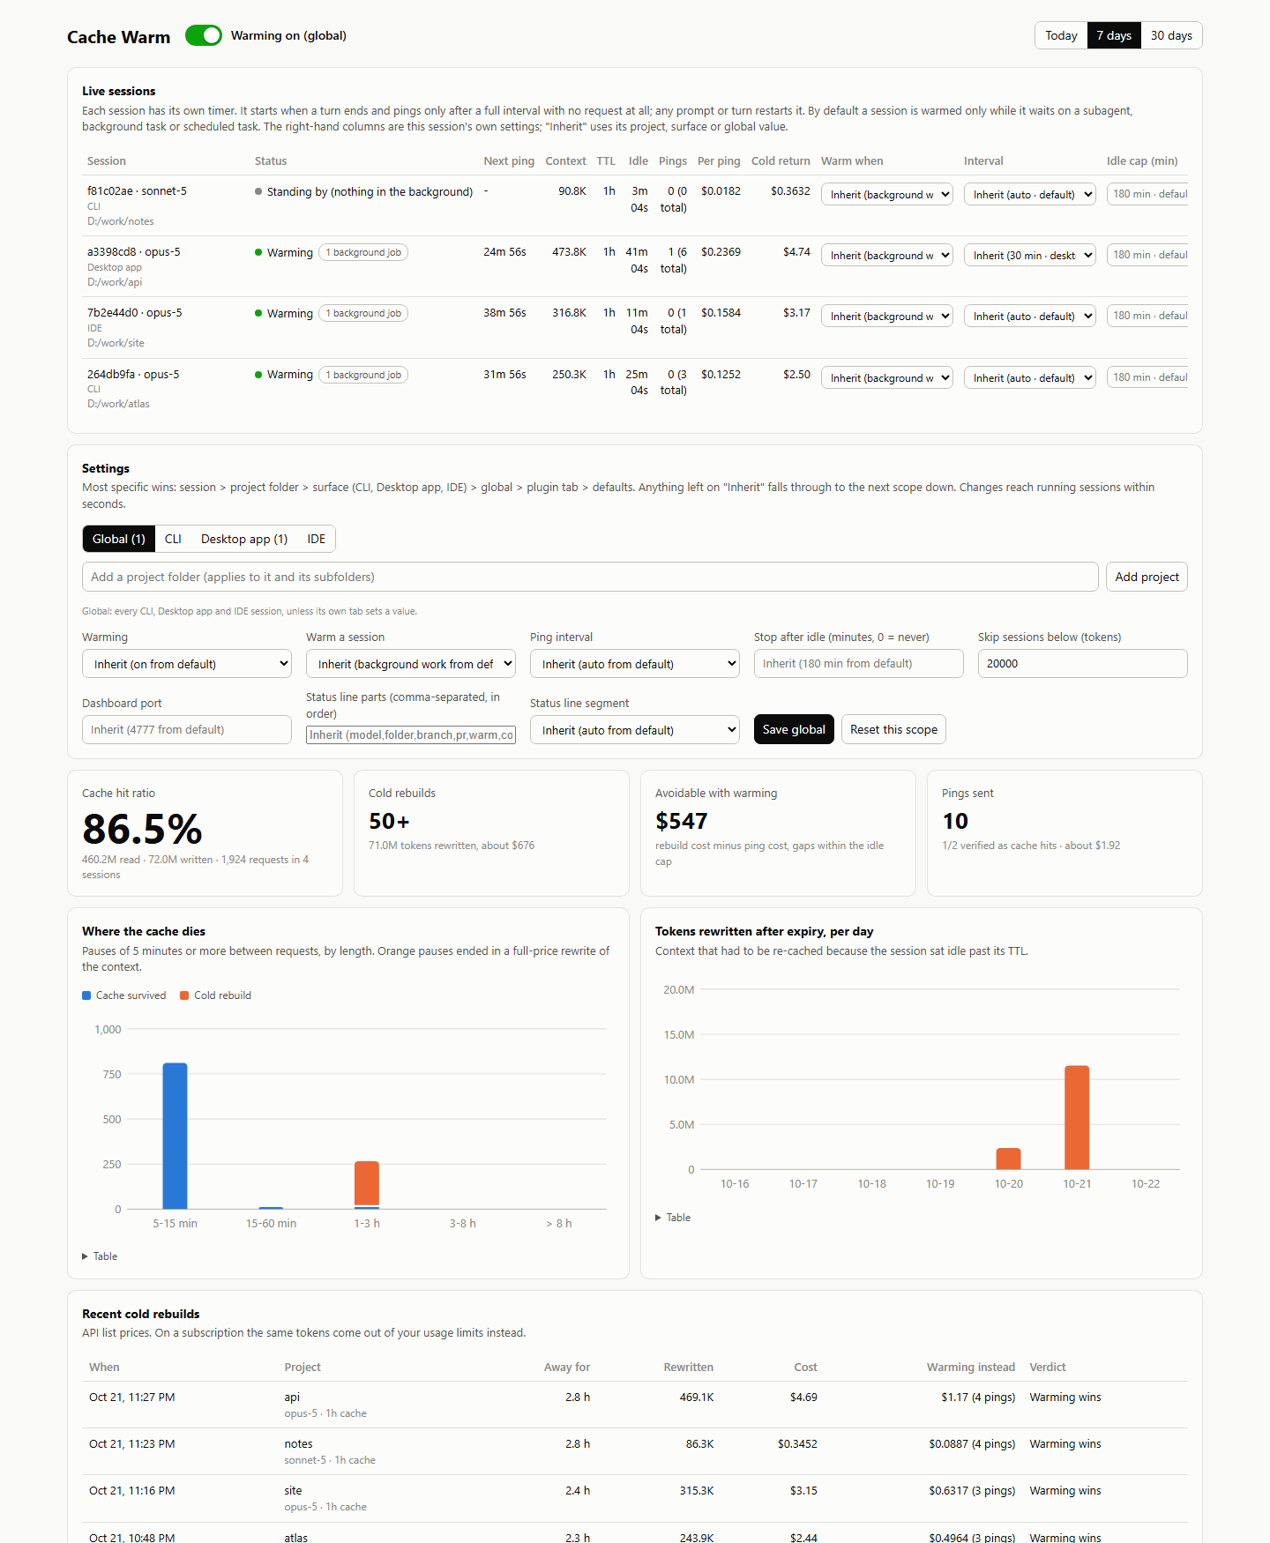The width and height of the screenshot is (1270, 1543).
Task: Click the background job badge for 264db9fa
Action: (363, 375)
